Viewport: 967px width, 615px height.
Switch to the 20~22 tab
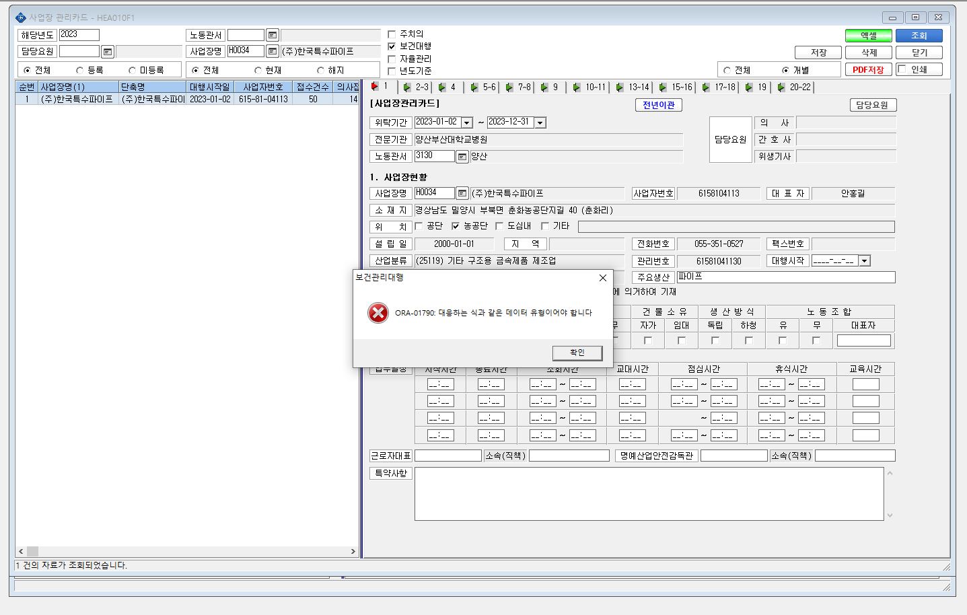795,87
